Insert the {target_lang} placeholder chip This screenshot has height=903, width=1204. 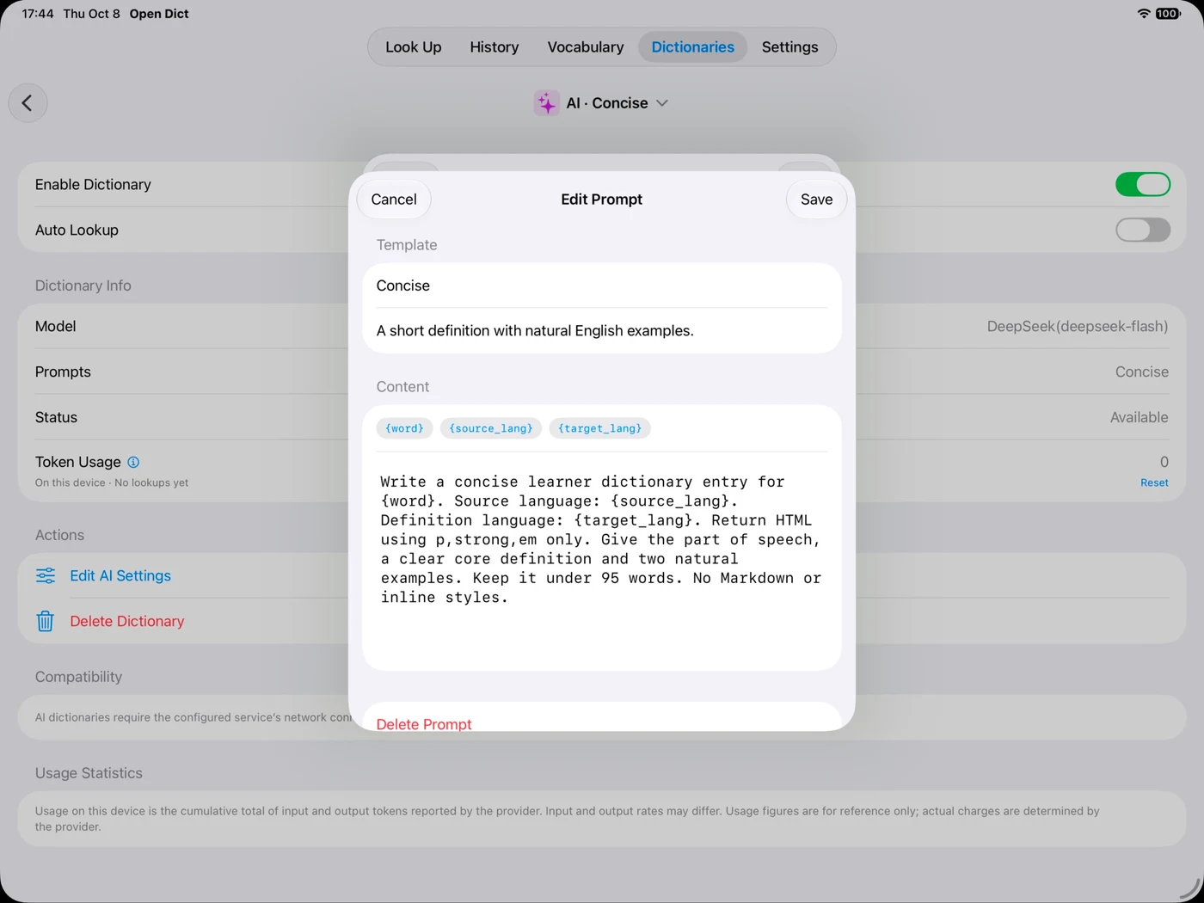599,428
